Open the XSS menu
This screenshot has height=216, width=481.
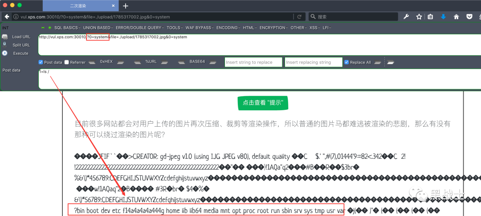pos(315,28)
